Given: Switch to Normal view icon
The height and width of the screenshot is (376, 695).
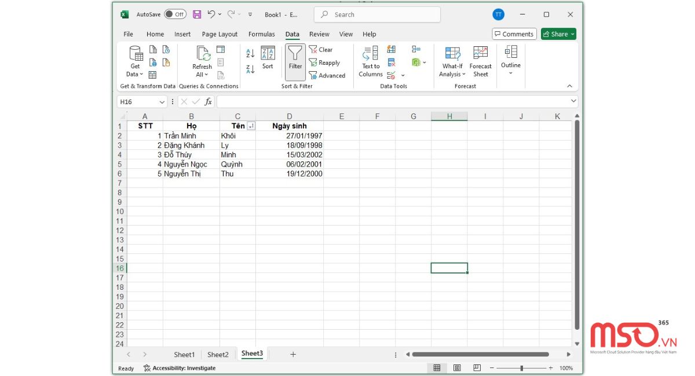Looking at the screenshot, I should click(437, 368).
